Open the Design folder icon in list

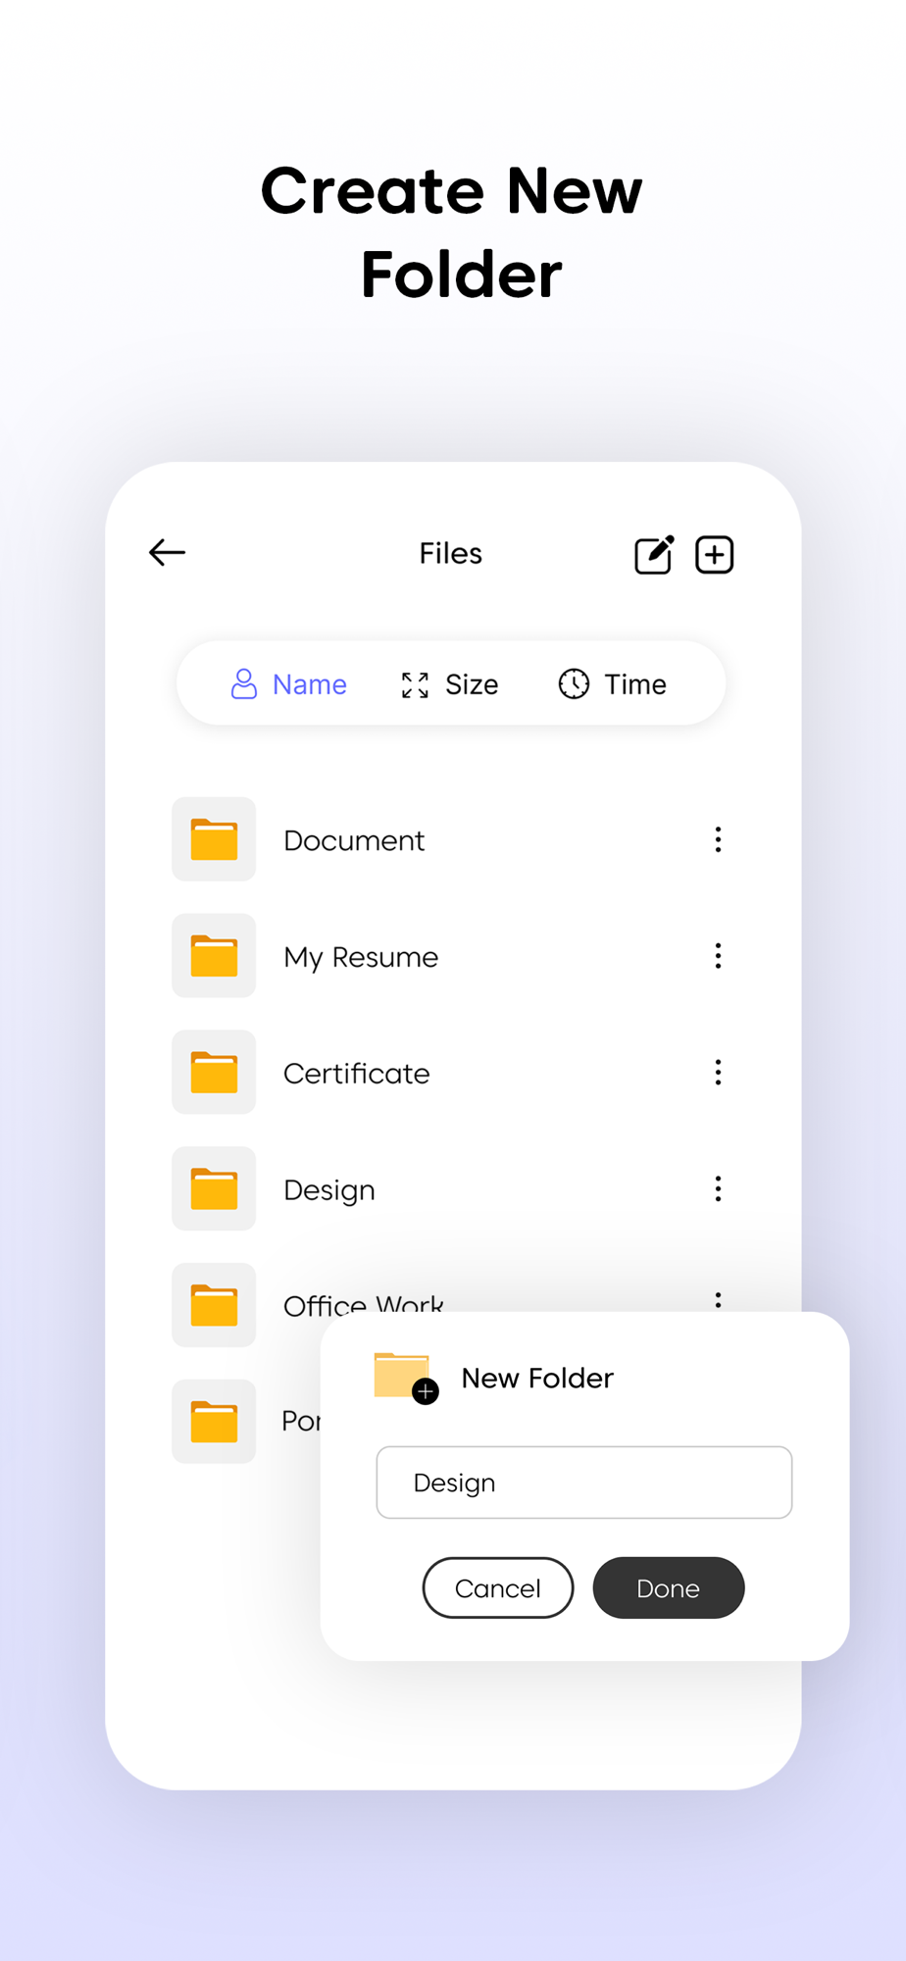[x=214, y=1188]
